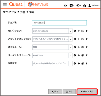Image resolution: width=101 pixels, height=96 pixels.
Task: Show info for the schedule
Action: 75,47
